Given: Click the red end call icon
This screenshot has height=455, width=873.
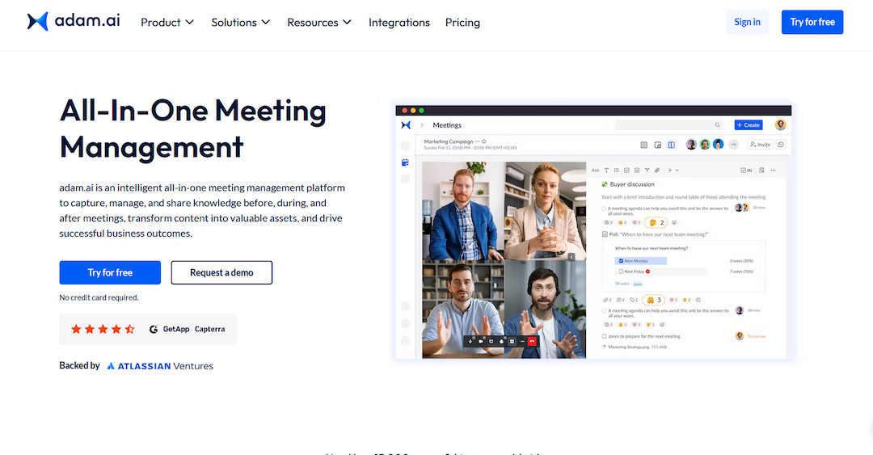Looking at the screenshot, I should (x=532, y=341).
